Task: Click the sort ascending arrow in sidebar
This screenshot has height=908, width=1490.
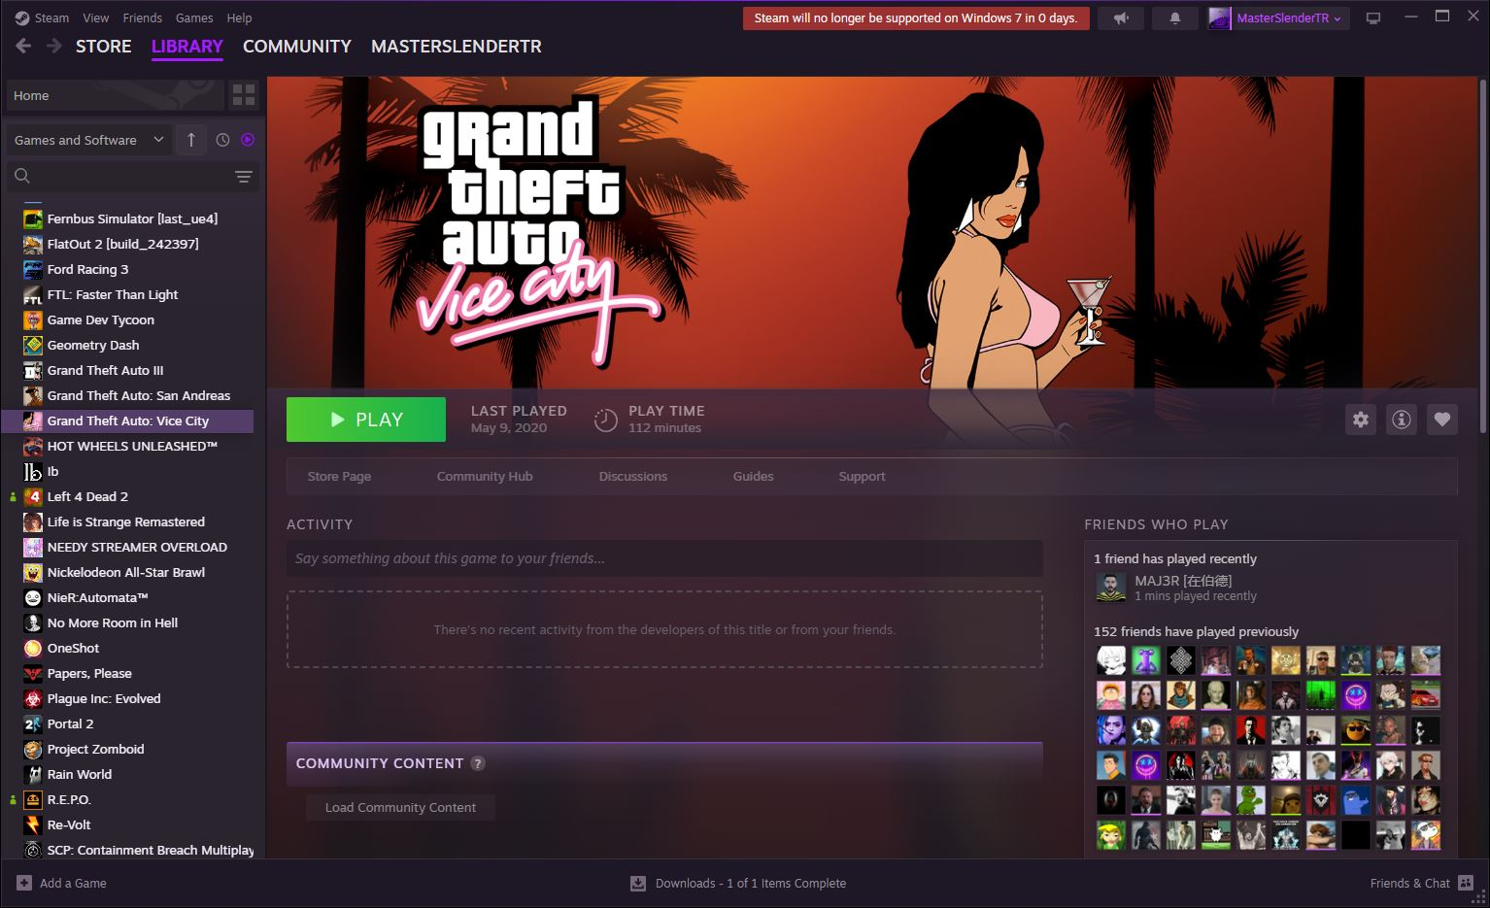Action: pyautogui.click(x=191, y=140)
